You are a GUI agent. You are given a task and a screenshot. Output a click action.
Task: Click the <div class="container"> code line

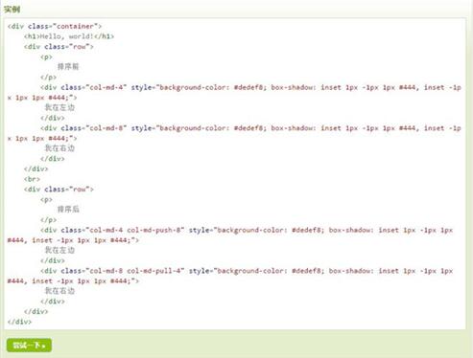click(55, 26)
